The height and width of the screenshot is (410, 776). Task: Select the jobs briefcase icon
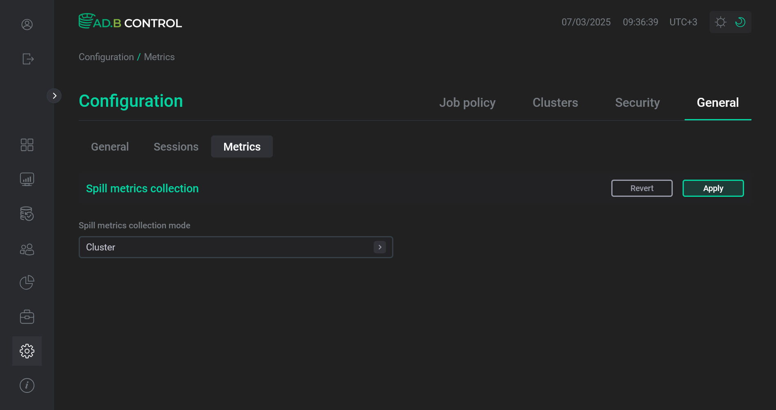coord(27,316)
